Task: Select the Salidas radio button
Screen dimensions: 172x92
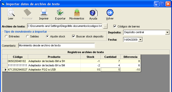Action: click(27, 36)
